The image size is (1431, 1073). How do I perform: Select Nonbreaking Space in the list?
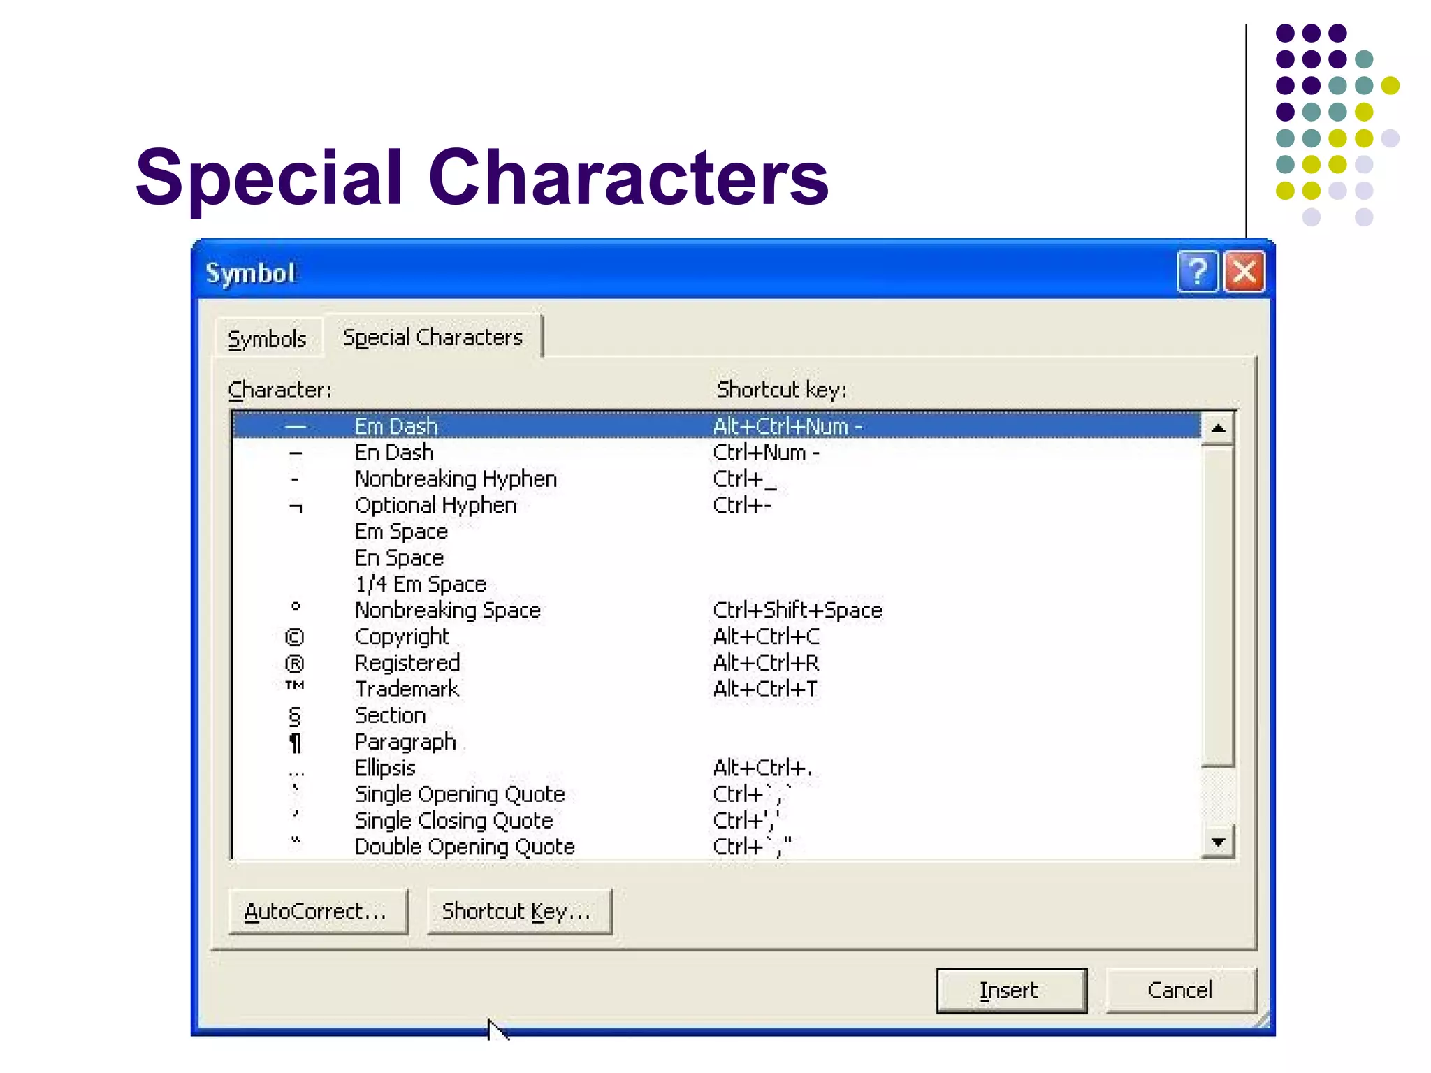(x=716, y=610)
